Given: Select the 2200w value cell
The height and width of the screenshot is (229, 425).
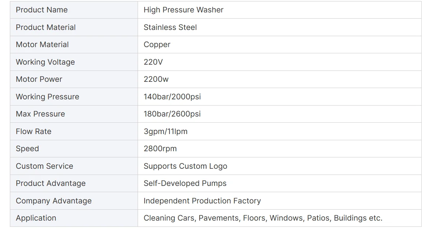Looking at the screenshot, I should tap(279, 79).
